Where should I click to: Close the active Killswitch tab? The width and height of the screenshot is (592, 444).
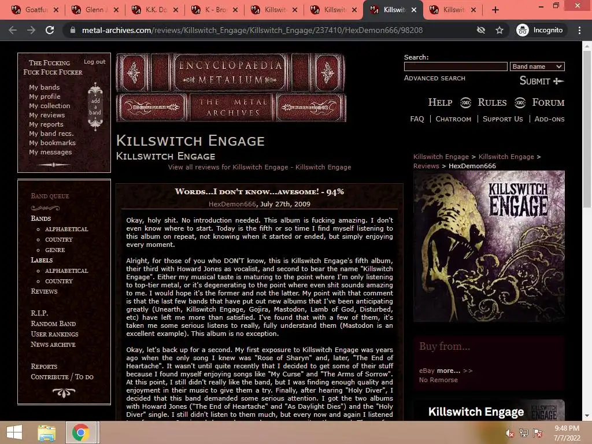[x=414, y=10]
